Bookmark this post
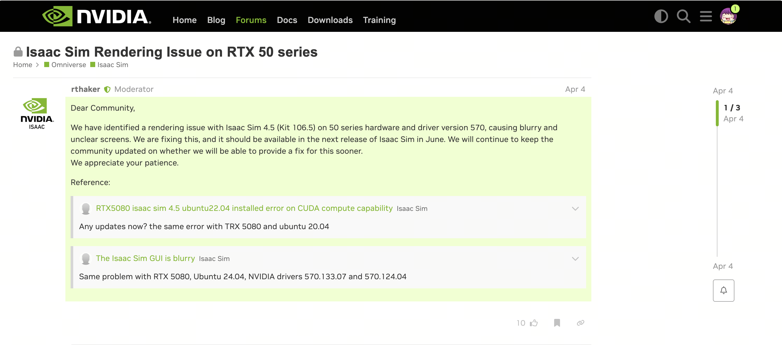782x345 pixels. click(x=557, y=323)
